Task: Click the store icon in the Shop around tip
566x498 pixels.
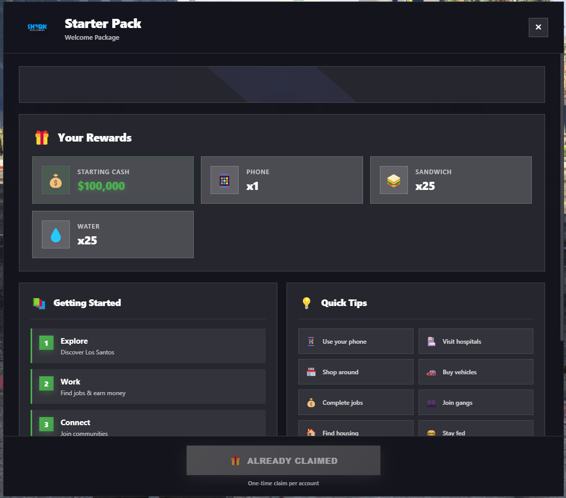Action: point(311,372)
